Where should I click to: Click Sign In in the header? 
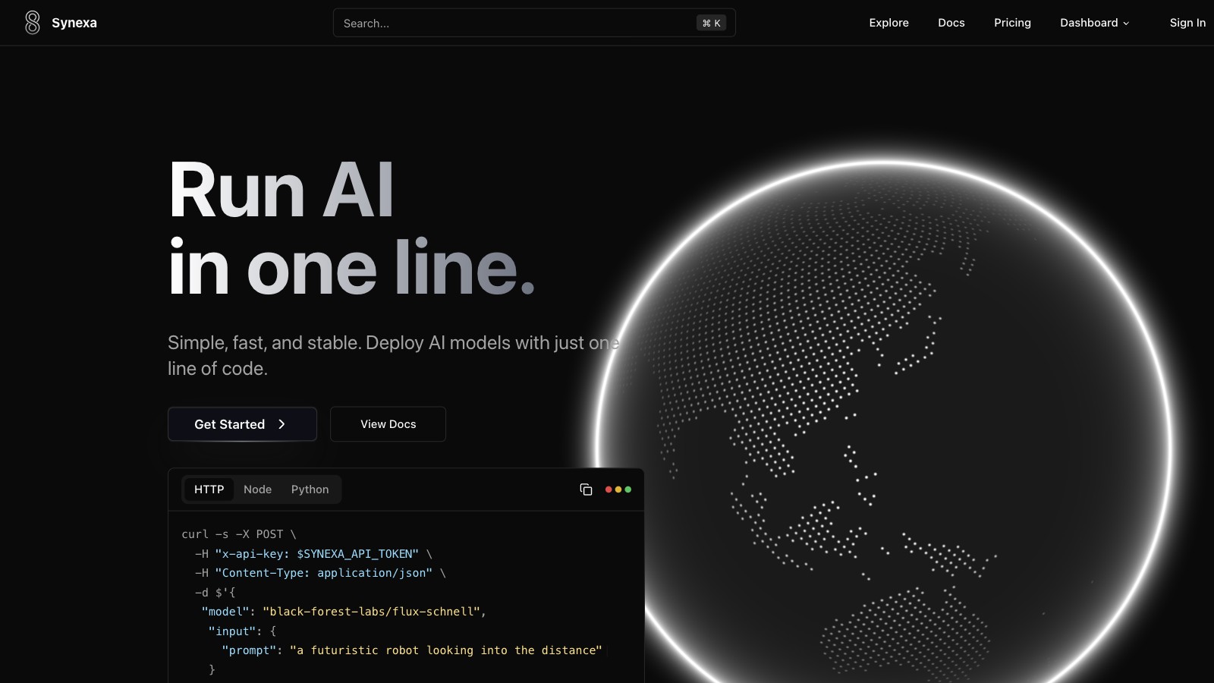tap(1187, 23)
